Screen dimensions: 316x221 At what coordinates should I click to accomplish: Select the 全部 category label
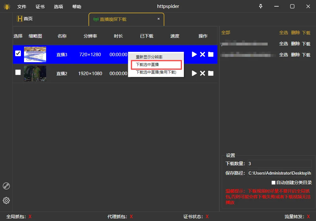tap(226, 33)
